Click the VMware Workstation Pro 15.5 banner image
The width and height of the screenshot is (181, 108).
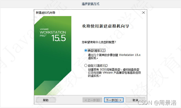pos(53,56)
